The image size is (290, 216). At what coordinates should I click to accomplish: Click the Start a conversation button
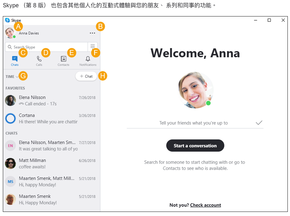click(x=195, y=146)
